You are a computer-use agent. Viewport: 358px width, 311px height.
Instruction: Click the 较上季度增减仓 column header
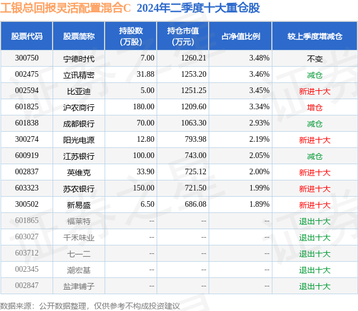(315, 36)
